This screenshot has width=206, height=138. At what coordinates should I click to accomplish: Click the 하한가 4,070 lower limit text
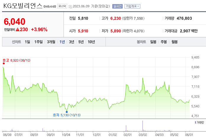(133, 31)
